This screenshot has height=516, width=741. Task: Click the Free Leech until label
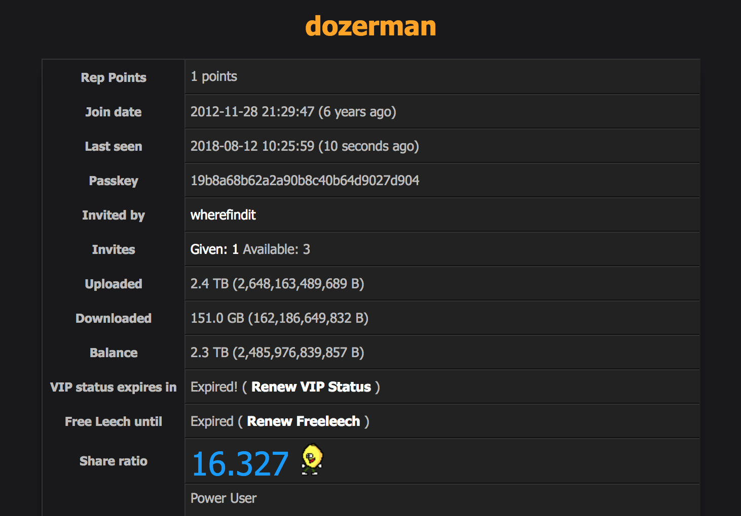pos(114,421)
